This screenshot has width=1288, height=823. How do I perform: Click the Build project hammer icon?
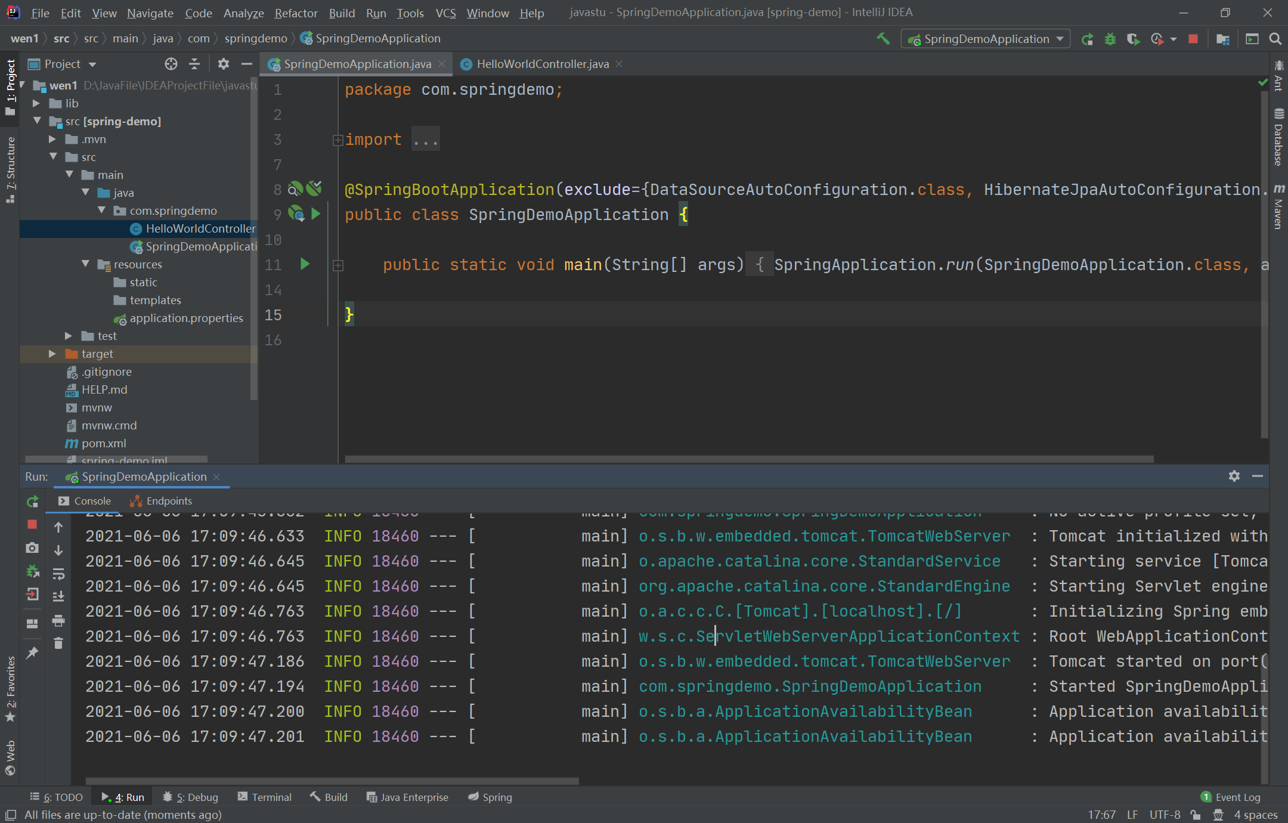883,39
